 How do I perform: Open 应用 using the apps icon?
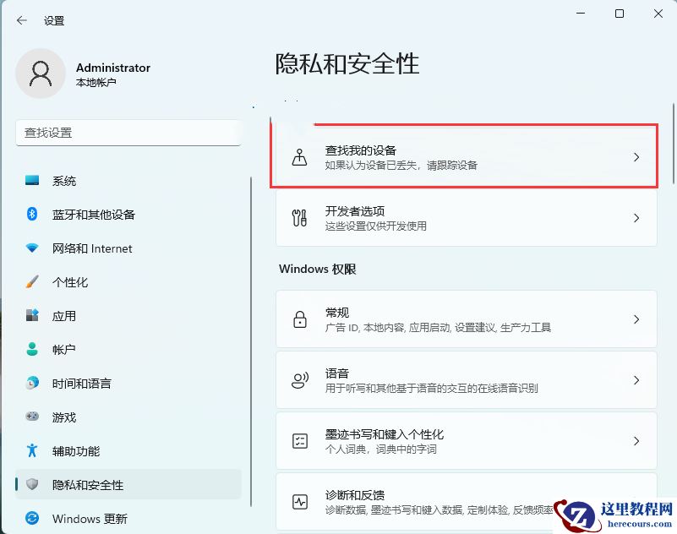[x=34, y=316]
